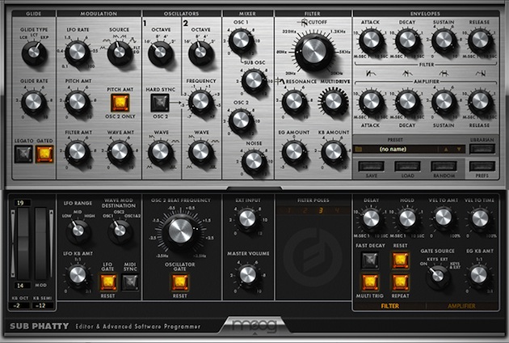Click the Filter Attack knob in Envelopes
The image size is (509, 343).
pyautogui.click(x=371, y=40)
